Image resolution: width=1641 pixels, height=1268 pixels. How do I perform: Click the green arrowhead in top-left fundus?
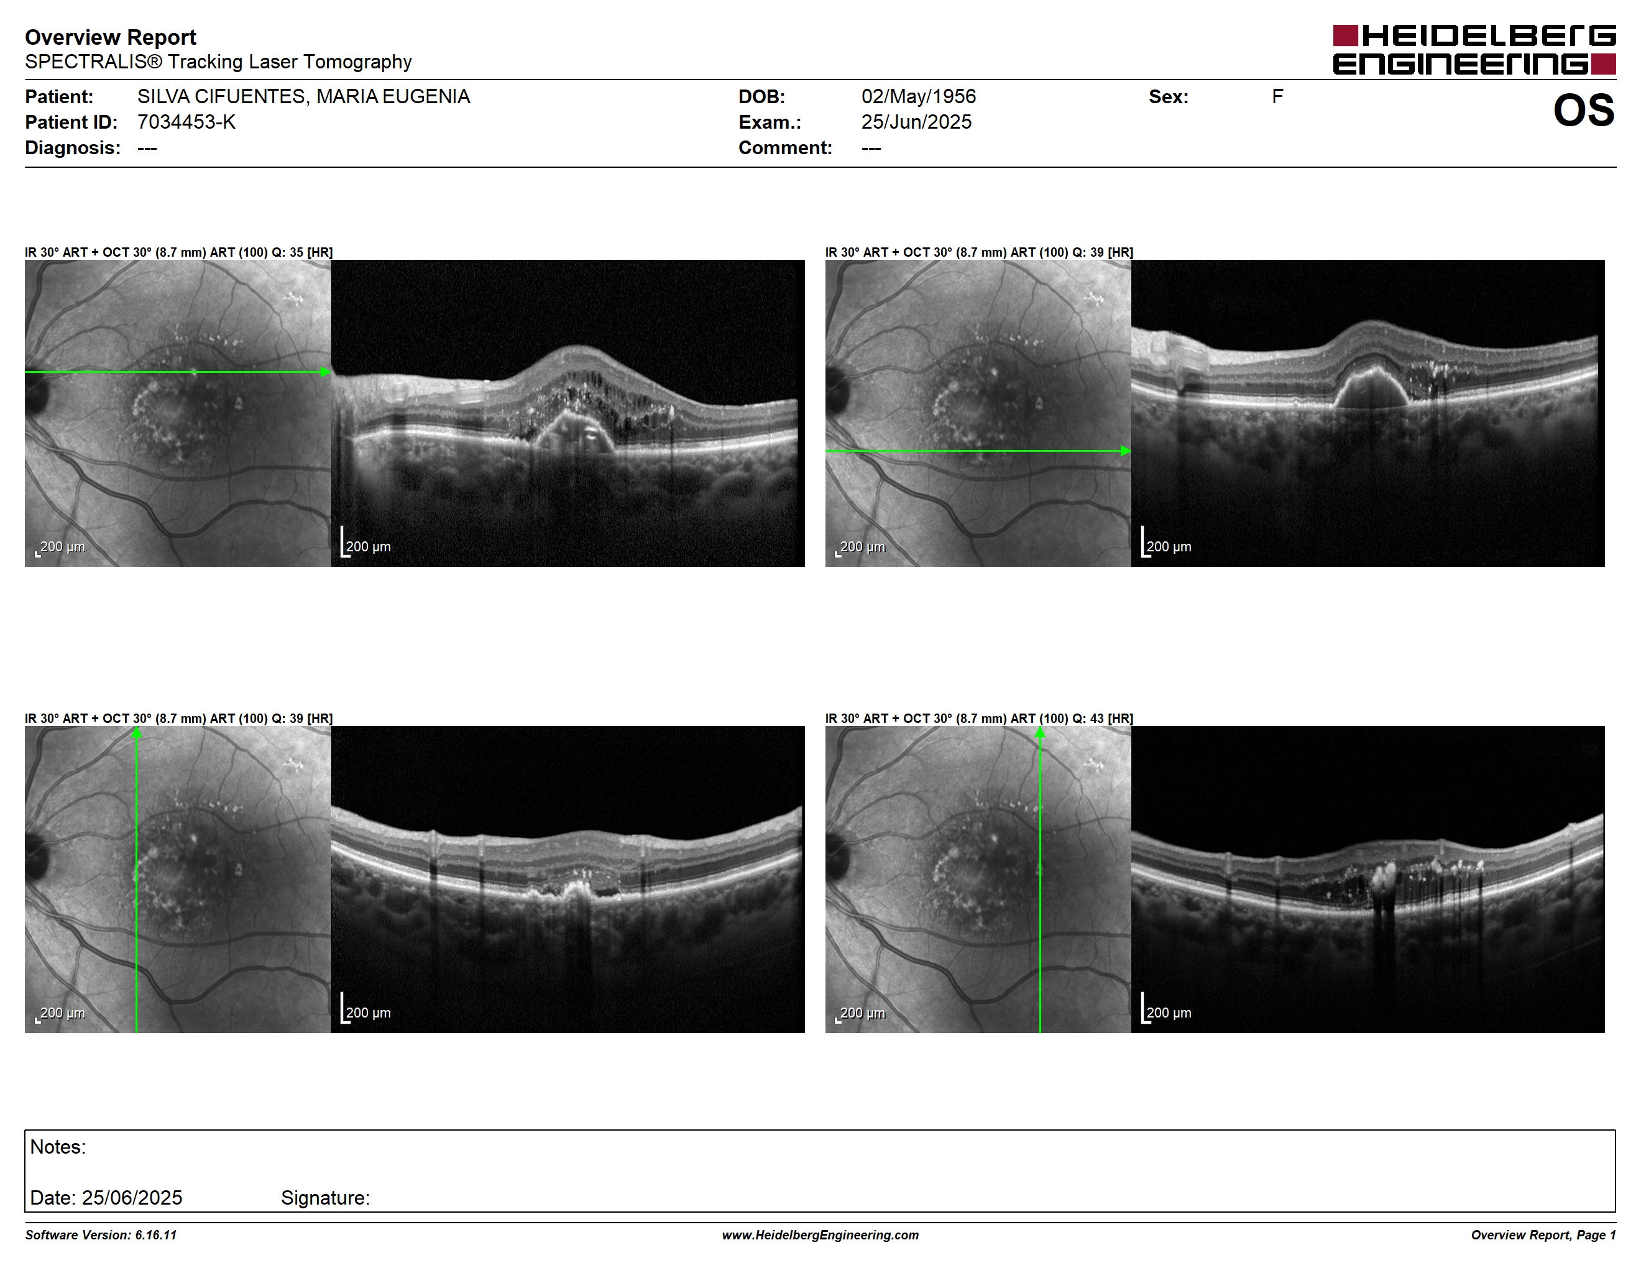(325, 372)
